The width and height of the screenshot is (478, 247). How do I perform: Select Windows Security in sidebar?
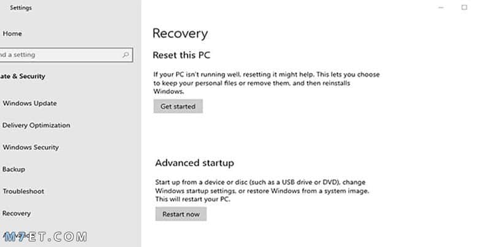[31, 147]
